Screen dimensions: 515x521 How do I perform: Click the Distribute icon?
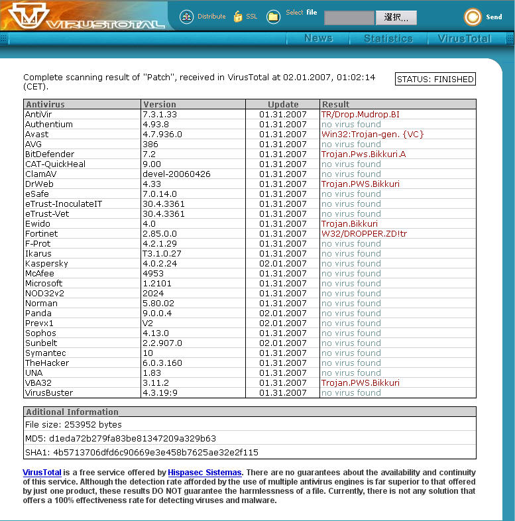pos(187,17)
